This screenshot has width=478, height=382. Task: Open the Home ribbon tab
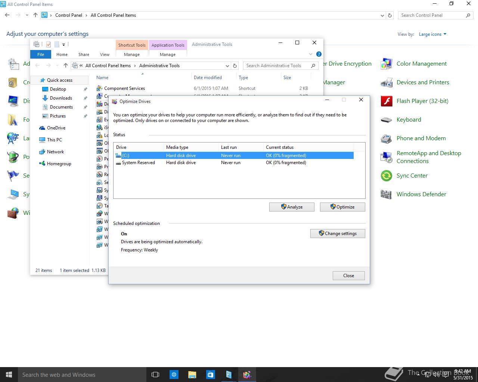click(x=62, y=54)
